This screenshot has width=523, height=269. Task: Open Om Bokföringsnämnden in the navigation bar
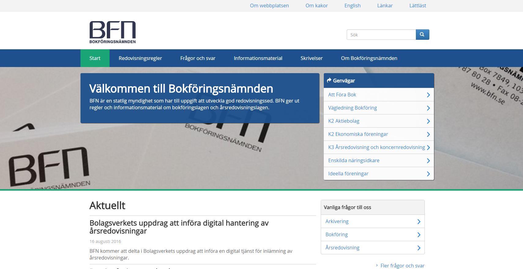(x=369, y=58)
